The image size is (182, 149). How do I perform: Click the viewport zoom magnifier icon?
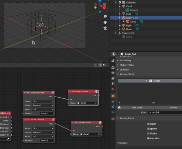[x=105, y=16]
